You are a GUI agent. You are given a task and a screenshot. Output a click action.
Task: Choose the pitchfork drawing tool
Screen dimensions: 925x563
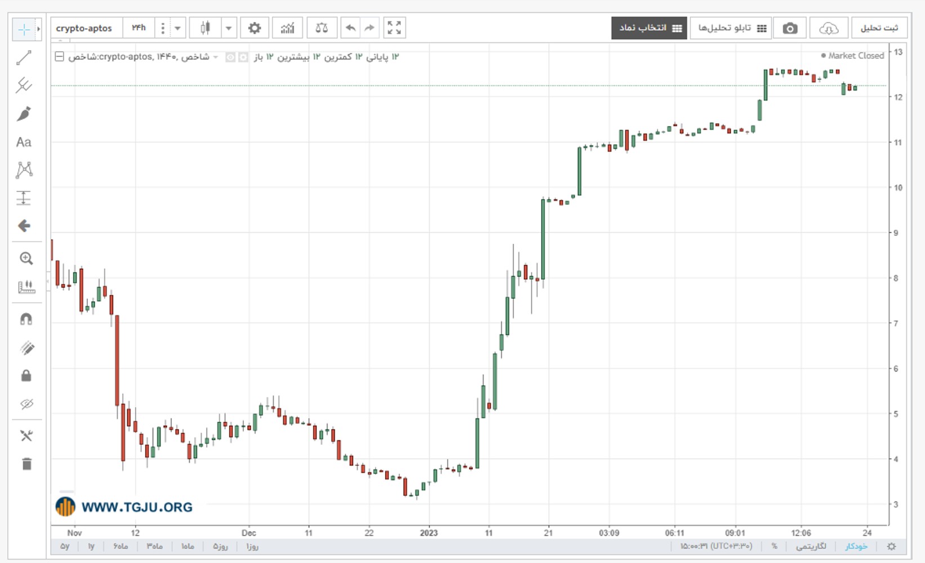(x=24, y=86)
